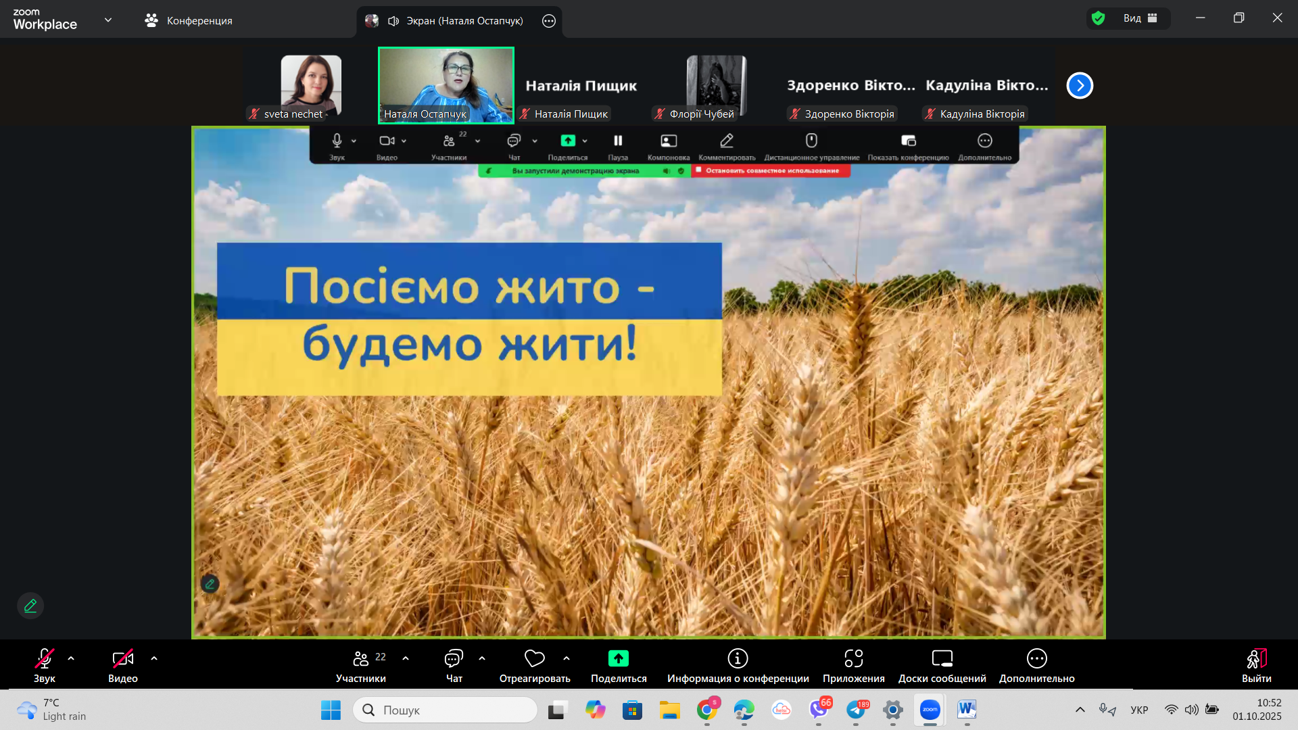Viewport: 1298px width, 730px height.
Task: Open the Дополнительно more options button
Action: 1036,659
